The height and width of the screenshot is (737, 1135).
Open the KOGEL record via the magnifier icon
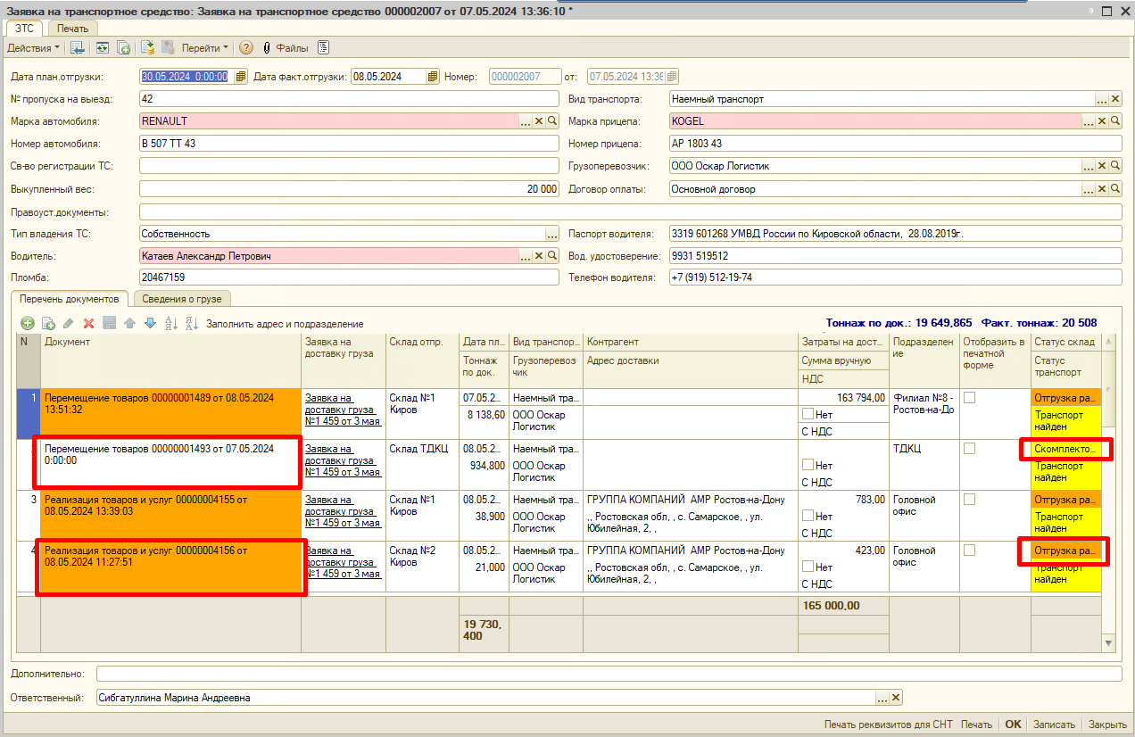click(x=1115, y=120)
